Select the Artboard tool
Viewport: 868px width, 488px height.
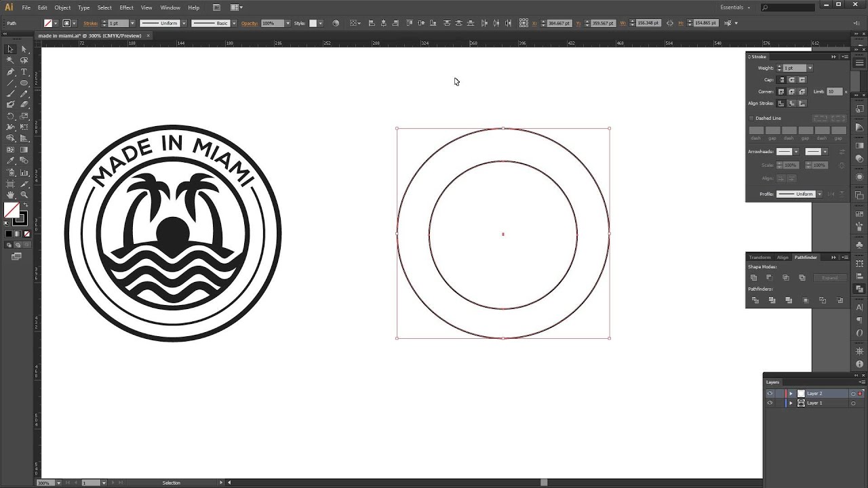click(x=10, y=183)
